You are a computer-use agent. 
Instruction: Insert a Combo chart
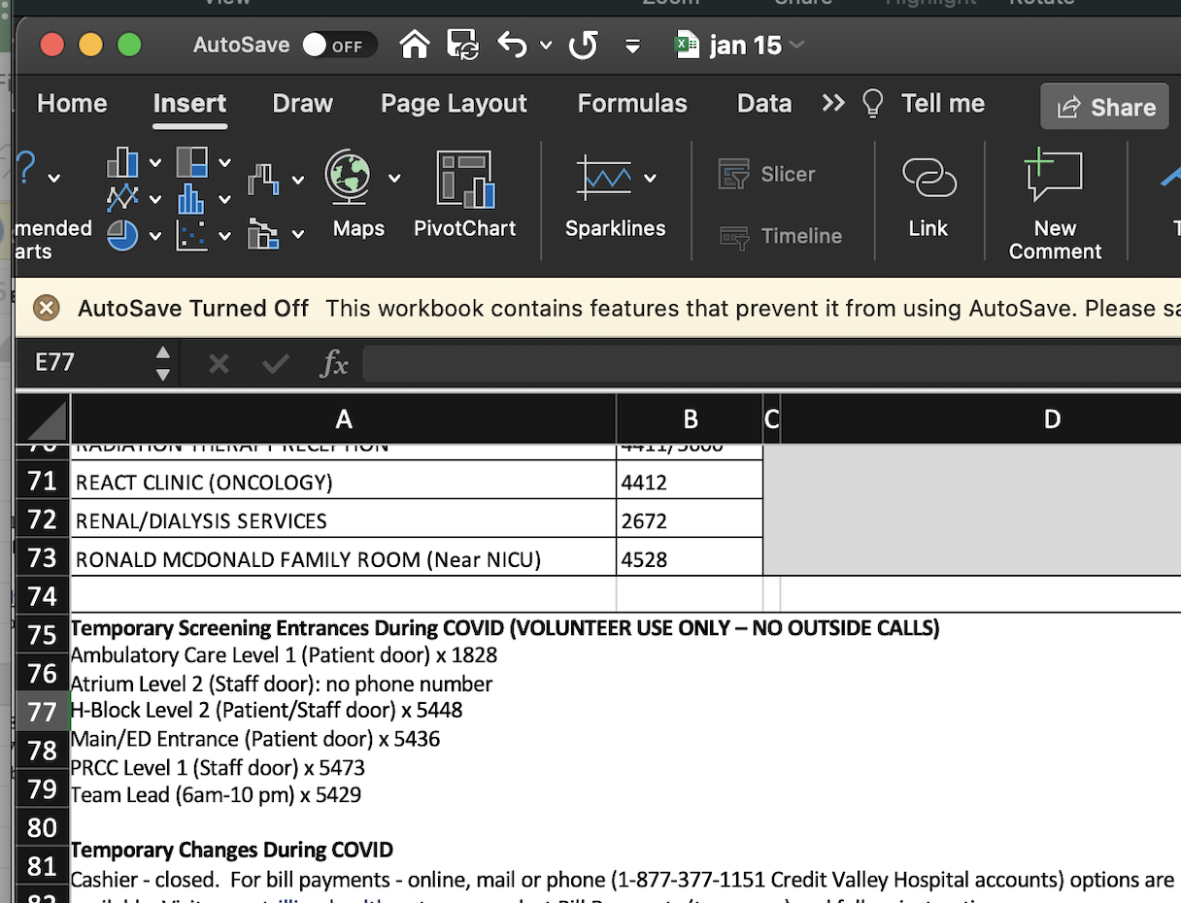[263, 234]
